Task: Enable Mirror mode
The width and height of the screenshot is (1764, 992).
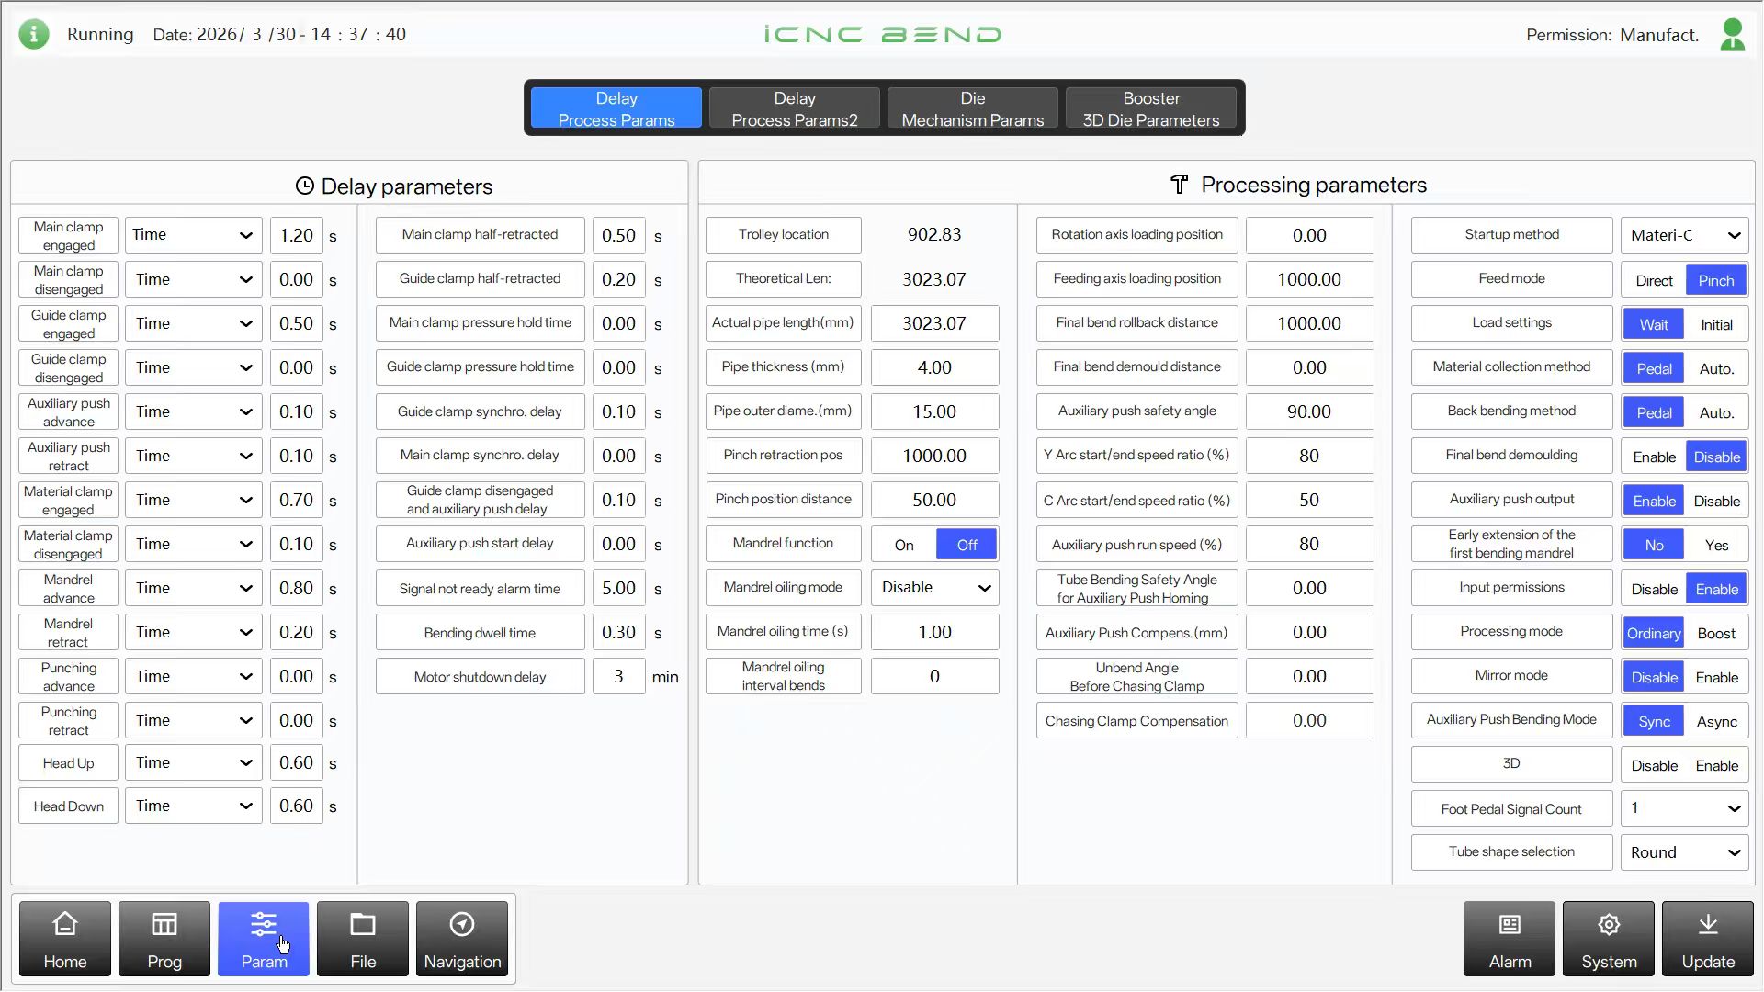Action: coord(1716,677)
